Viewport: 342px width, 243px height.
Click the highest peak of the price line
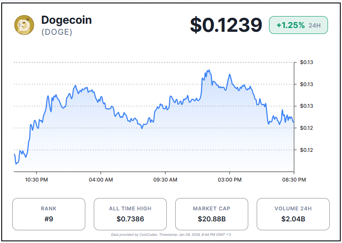pos(209,70)
